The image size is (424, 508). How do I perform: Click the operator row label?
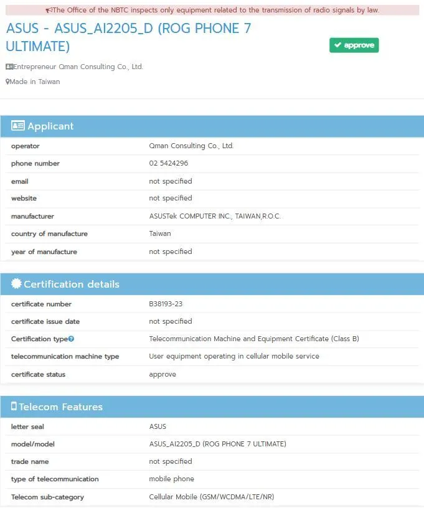pyautogui.click(x=26, y=146)
